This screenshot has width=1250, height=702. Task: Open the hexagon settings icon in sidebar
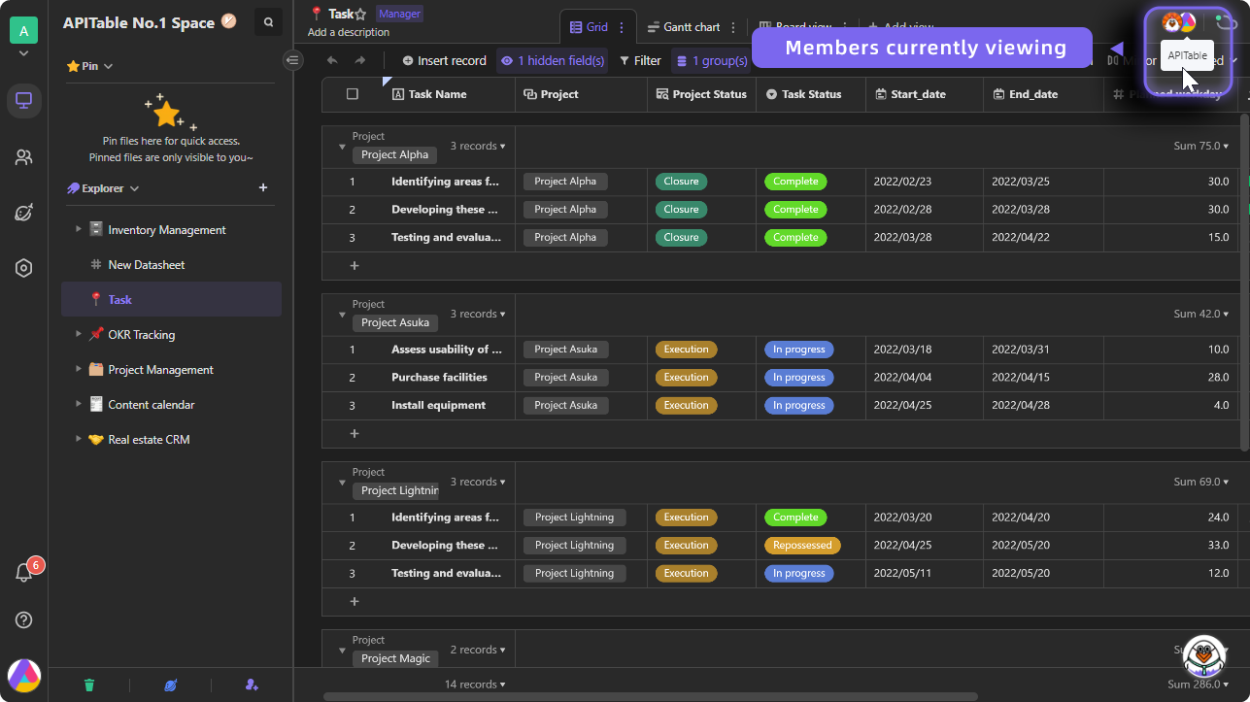click(23, 268)
